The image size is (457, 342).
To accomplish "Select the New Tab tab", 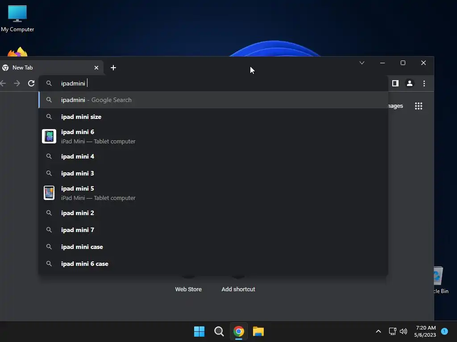I will [x=51, y=68].
